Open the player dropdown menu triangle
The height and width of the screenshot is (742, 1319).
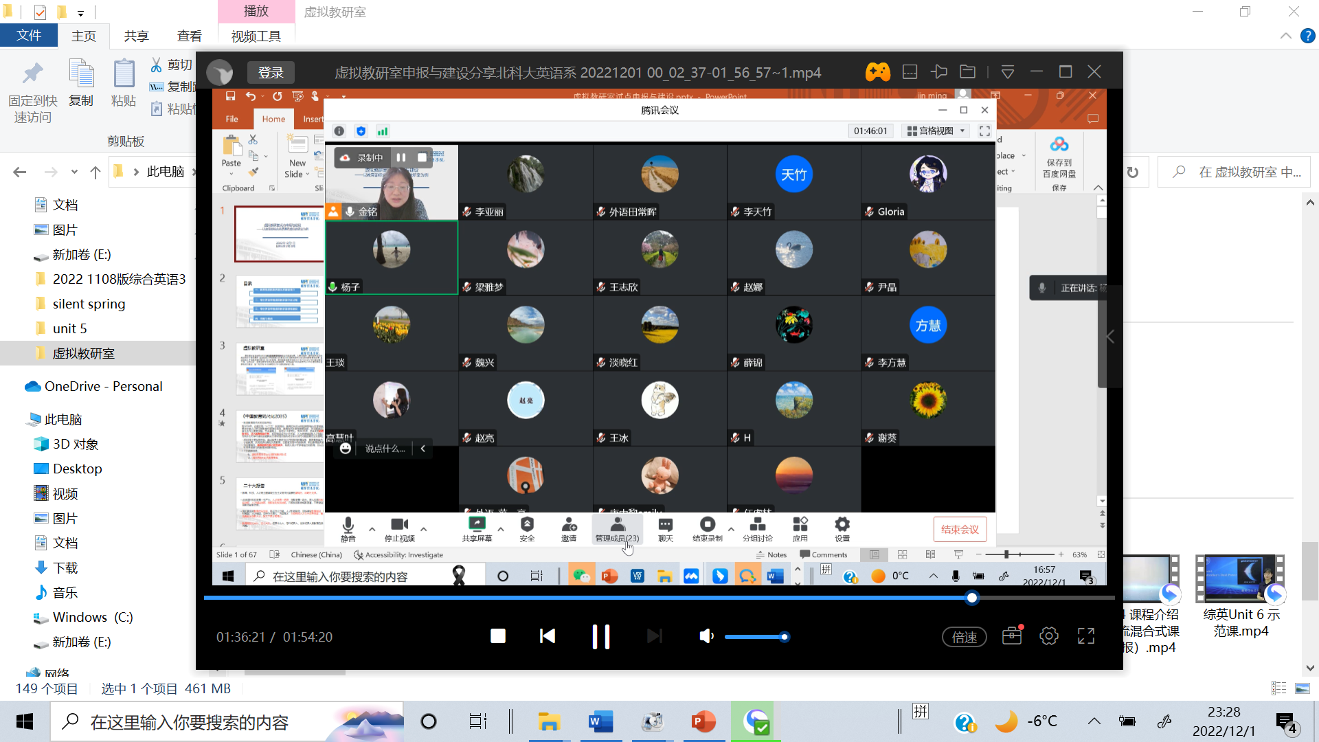coord(1007,72)
